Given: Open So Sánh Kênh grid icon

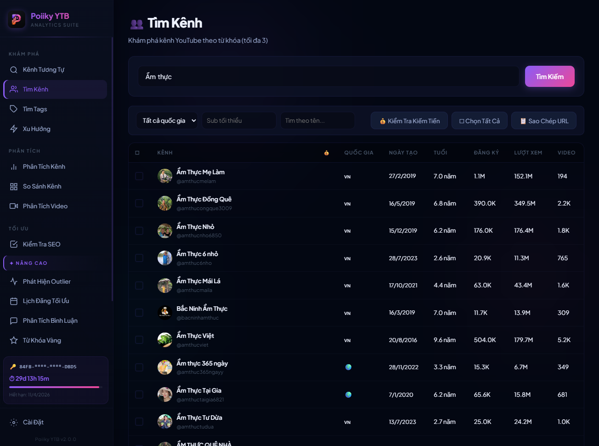Looking at the screenshot, I should point(14,187).
